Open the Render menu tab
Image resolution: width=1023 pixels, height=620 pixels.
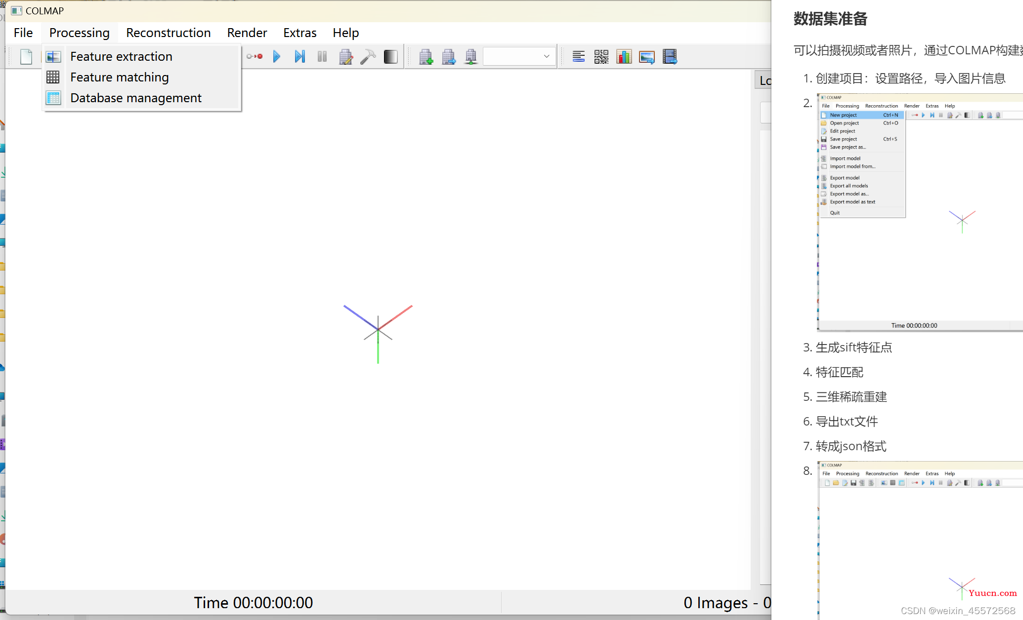pyautogui.click(x=246, y=33)
